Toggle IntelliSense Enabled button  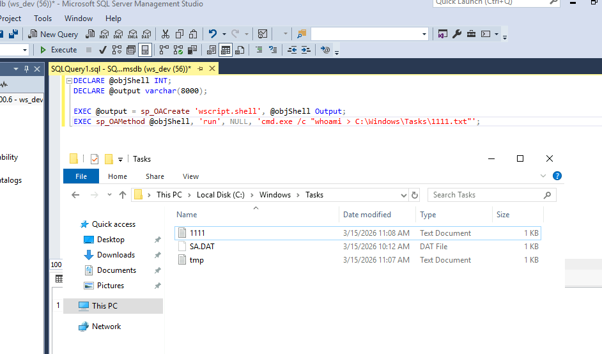coord(145,50)
